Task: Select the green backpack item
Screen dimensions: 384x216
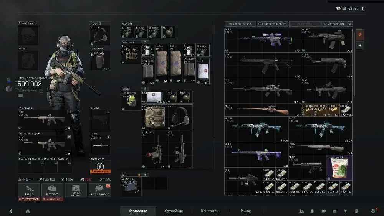Action: point(131,101)
